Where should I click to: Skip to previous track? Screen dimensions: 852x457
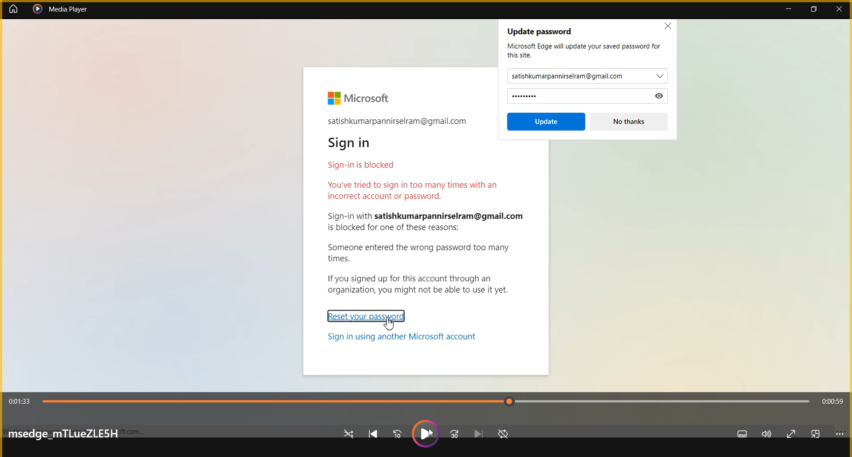pos(373,434)
